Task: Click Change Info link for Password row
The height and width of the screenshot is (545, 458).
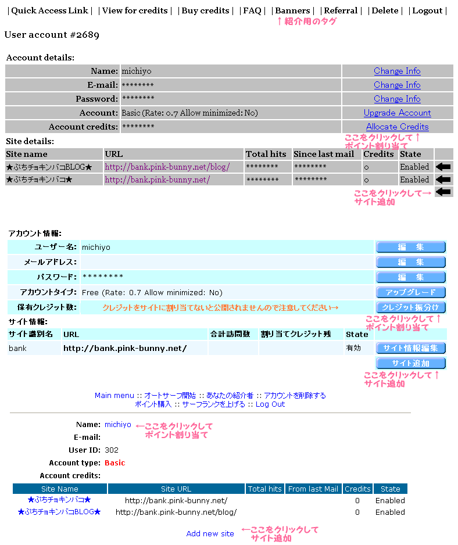Action: click(397, 99)
